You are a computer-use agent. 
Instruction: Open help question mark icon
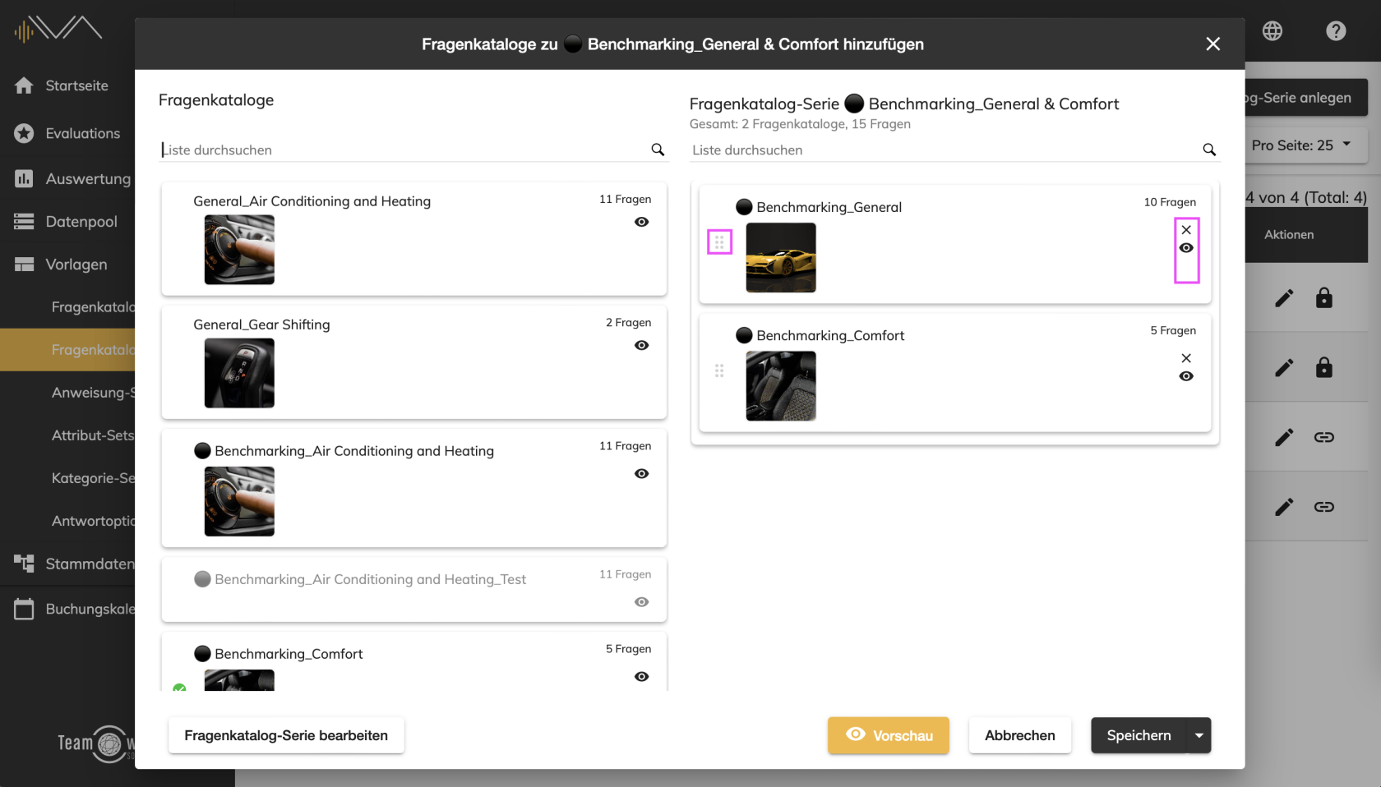[x=1336, y=31]
